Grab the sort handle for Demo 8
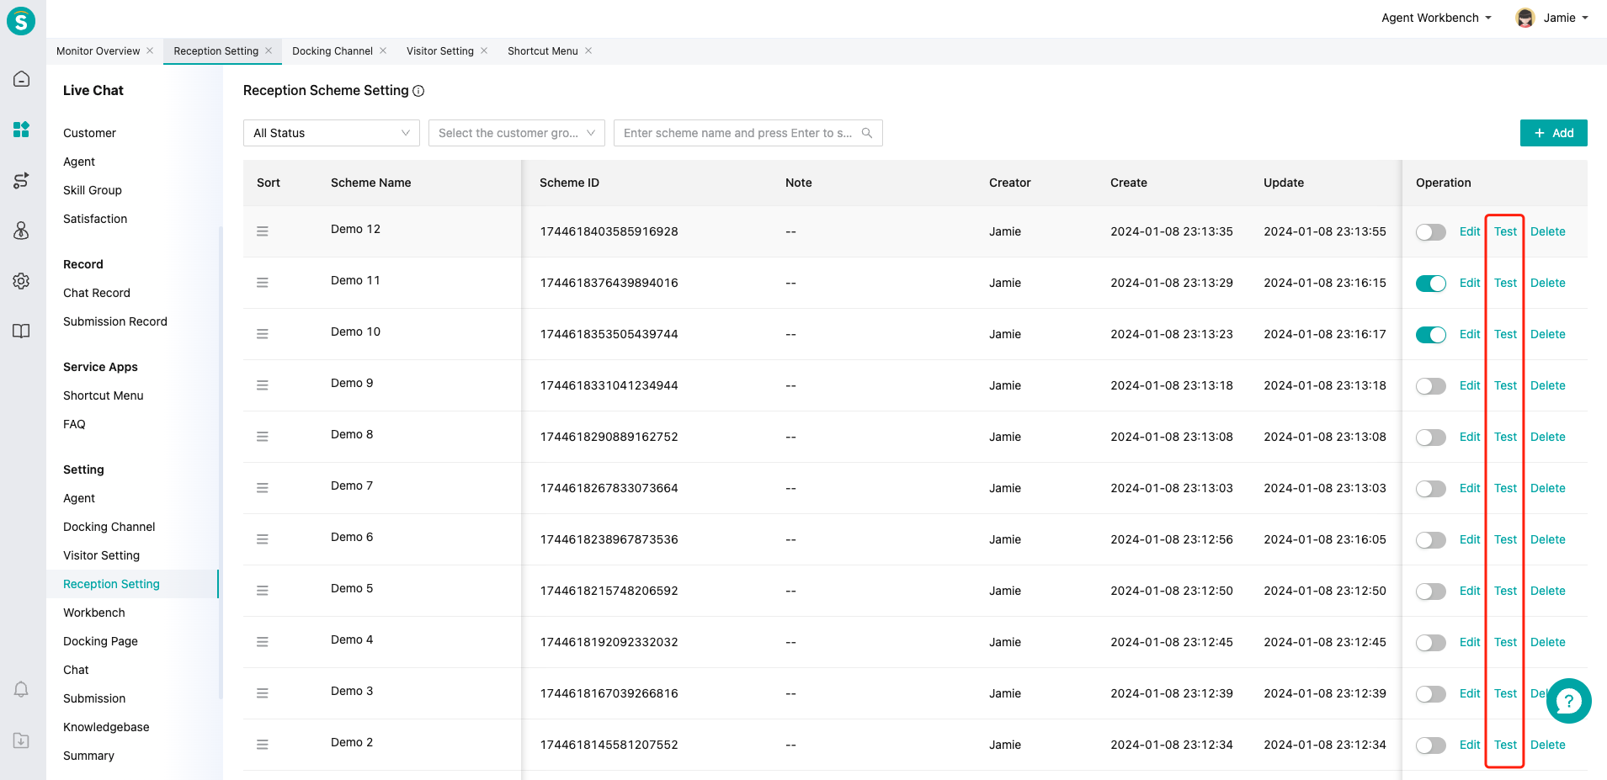Image resolution: width=1607 pixels, height=780 pixels. [263, 437]
